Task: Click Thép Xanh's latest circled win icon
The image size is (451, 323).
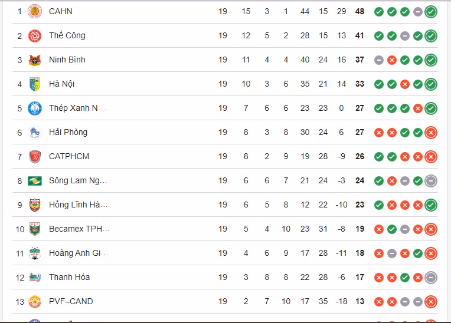Action: tap(431, 108)
